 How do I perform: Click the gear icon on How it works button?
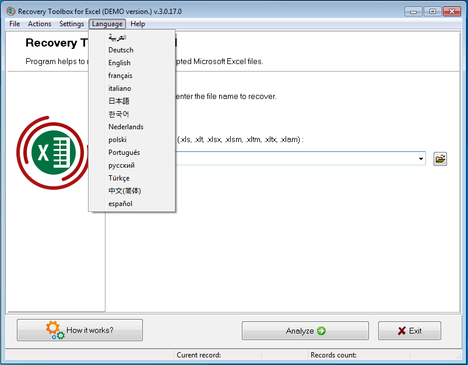point(53,330)
